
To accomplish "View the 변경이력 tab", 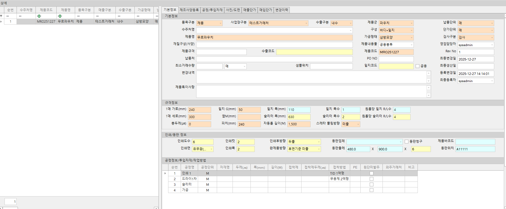I will pyautogui.click(x=282, y=10).
